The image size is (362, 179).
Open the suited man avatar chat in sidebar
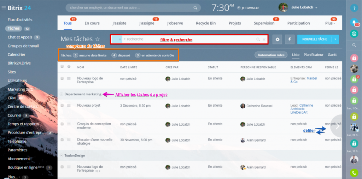(354, 159)
